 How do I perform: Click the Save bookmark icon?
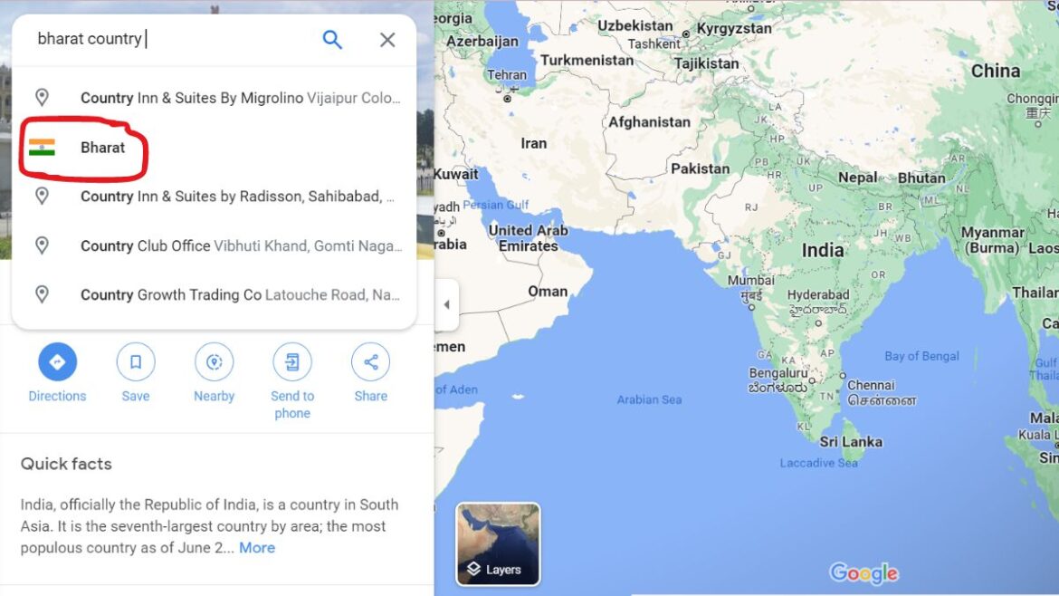pyautogui.click(x=136, y=362)
